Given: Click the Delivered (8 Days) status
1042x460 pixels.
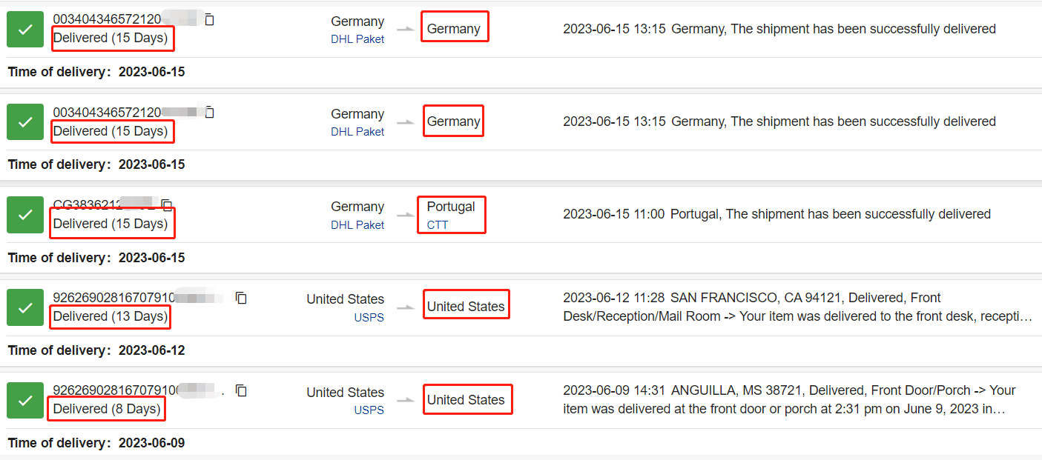Looking at the screenshot, I should click(x=107, y=409).
